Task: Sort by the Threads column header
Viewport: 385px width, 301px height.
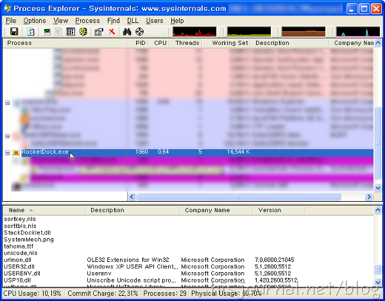Action: click(185, 43)
